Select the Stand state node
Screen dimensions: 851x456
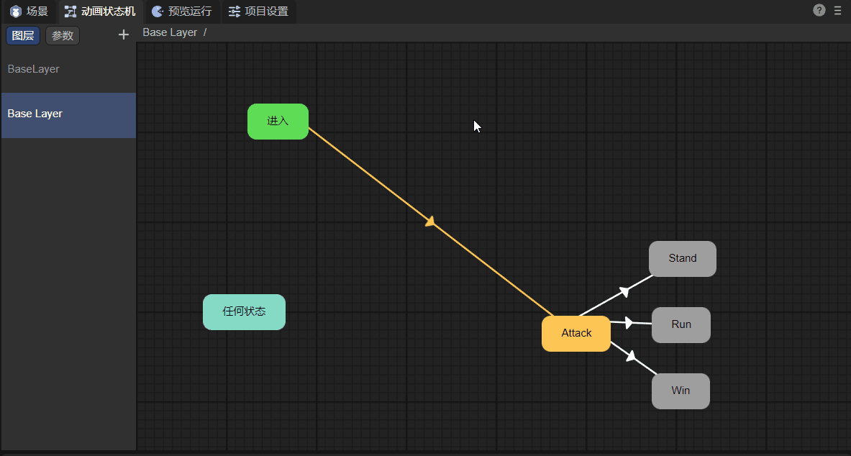pyautogui.click(x=682, y=258)
